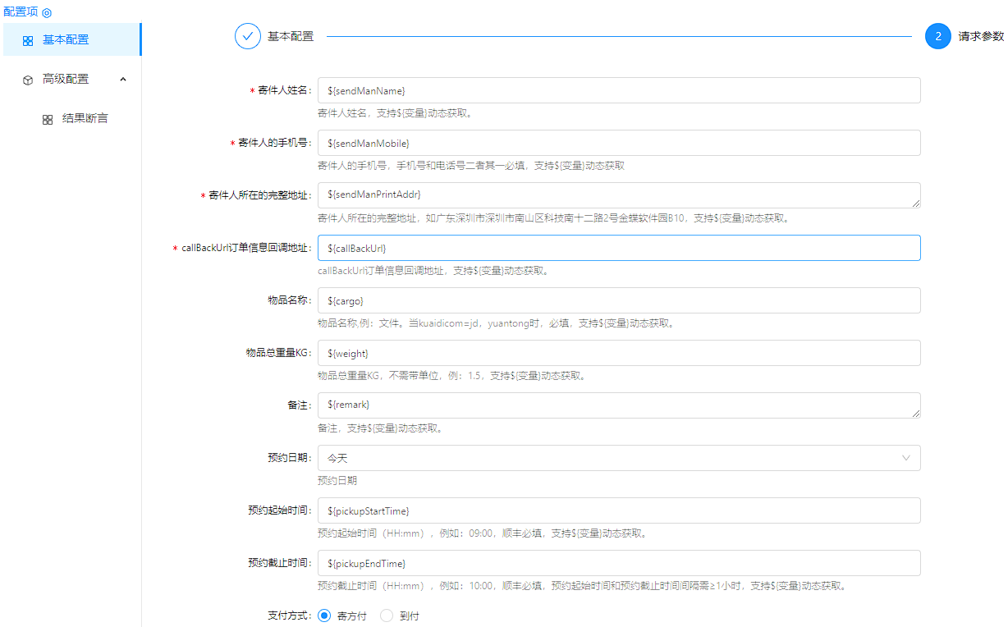This screenshot has width=1008, height=627.
Task: Click the target icon beside 配置项
Action: pos(47,13)
